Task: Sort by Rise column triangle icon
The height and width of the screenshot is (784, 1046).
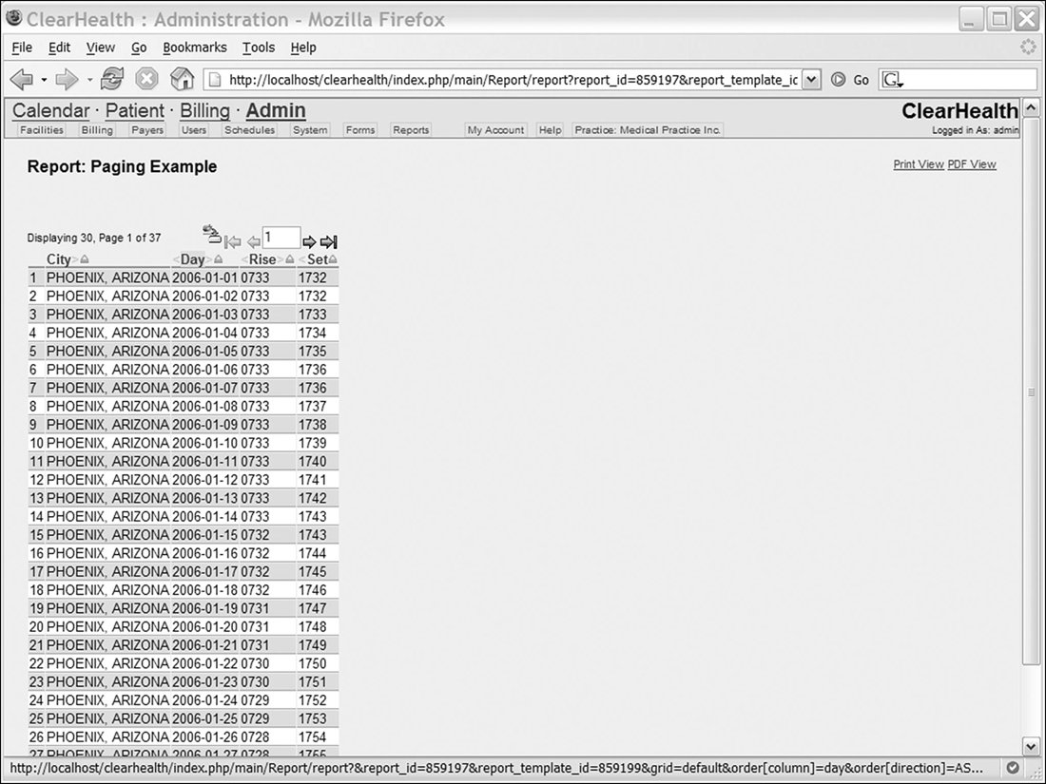Action: [x=289, y=259]
